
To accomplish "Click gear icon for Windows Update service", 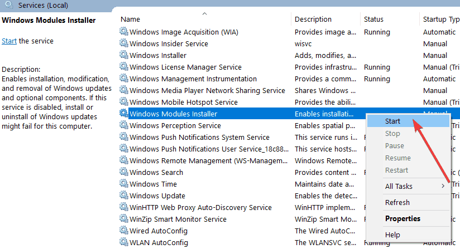I will [x=124, y=195].
